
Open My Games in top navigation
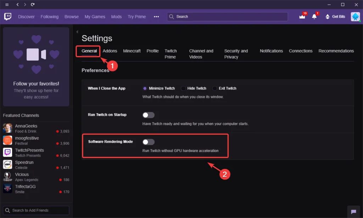pos(95,17)
